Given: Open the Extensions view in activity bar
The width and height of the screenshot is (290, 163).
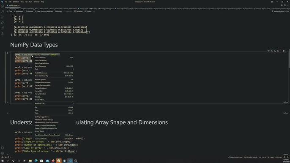Looking at the screenshot, I should (3, 28).
